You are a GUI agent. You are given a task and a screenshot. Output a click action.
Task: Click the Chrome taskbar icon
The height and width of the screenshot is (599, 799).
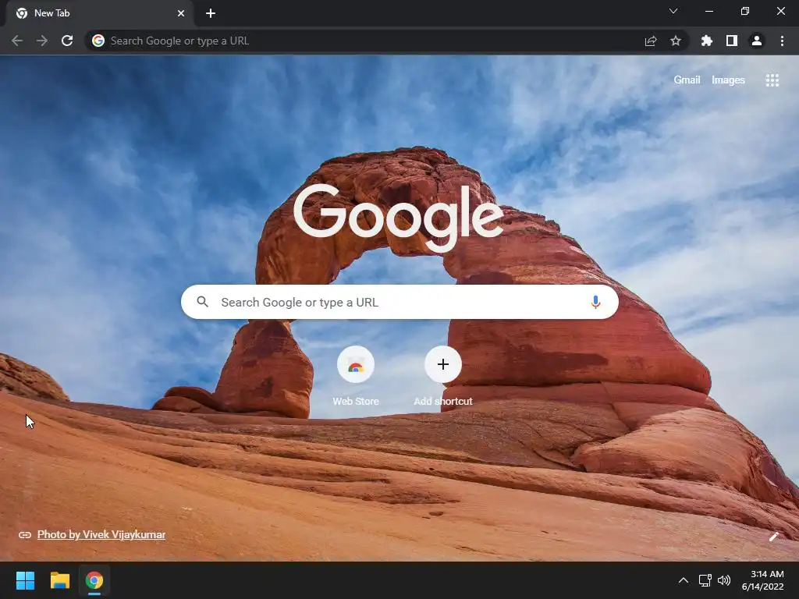tap(94, 580)
